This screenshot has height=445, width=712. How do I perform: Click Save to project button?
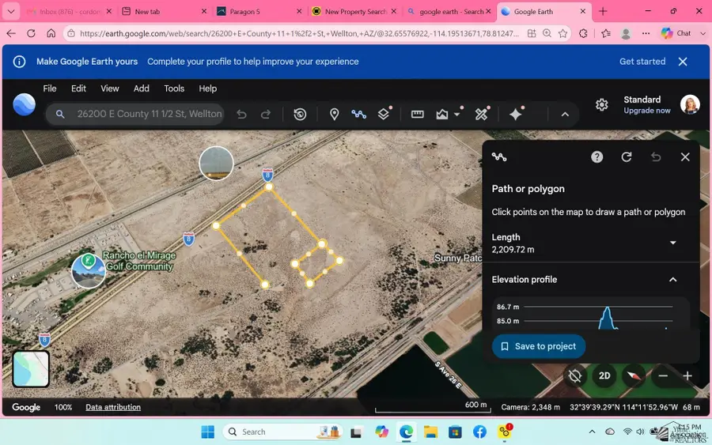coord(539,346)
